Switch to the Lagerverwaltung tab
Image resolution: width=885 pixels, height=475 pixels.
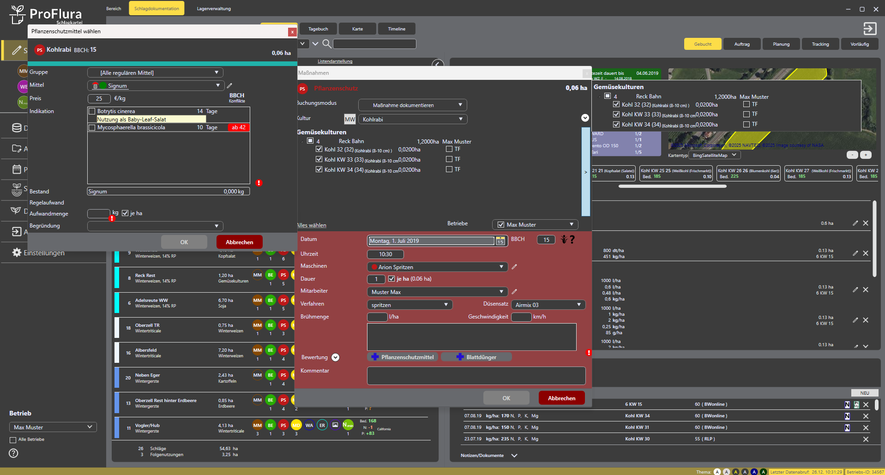[x=214, y=9]
